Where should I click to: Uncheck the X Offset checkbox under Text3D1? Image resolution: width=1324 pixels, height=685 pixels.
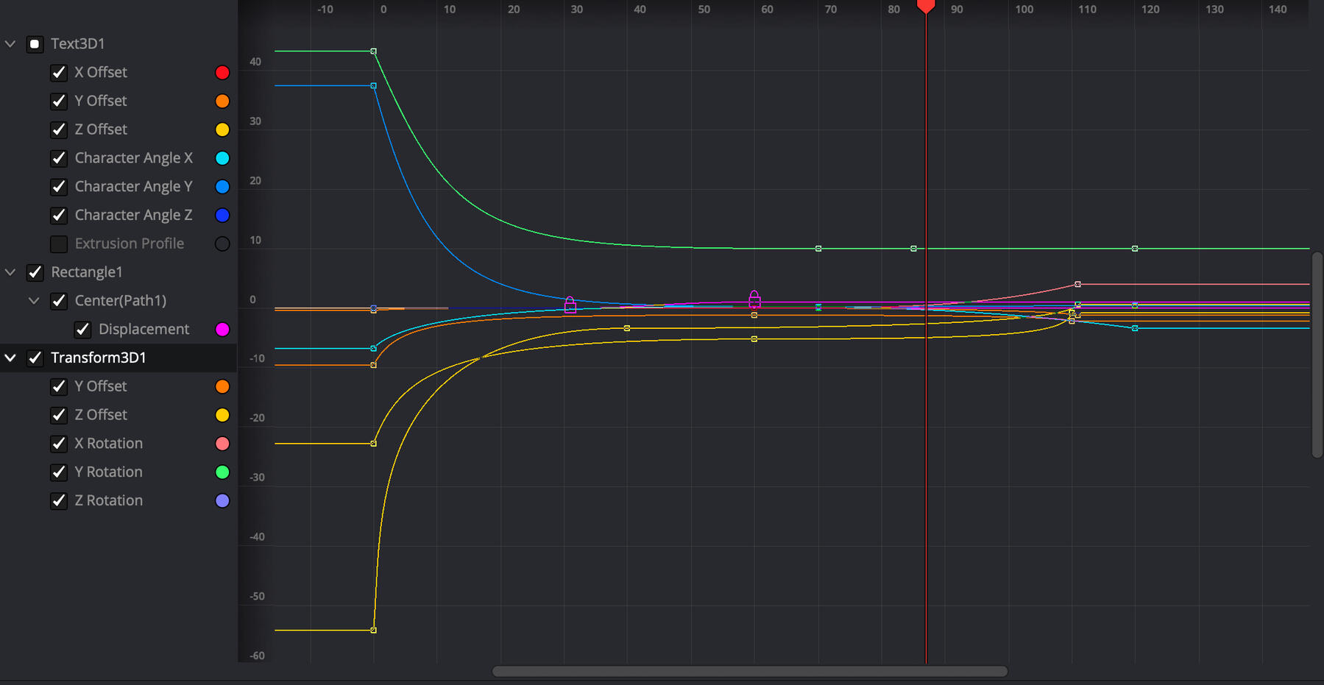click(x=59, y=73)
